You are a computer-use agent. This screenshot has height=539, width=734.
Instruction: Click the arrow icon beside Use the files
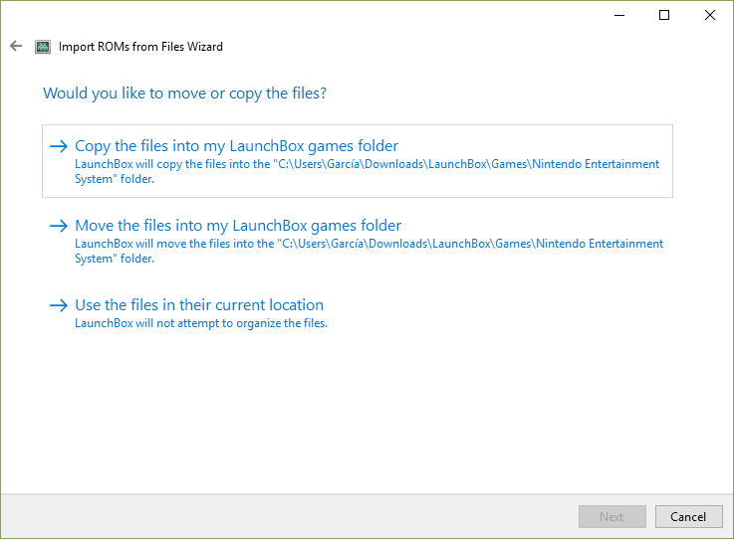(59, 305)
